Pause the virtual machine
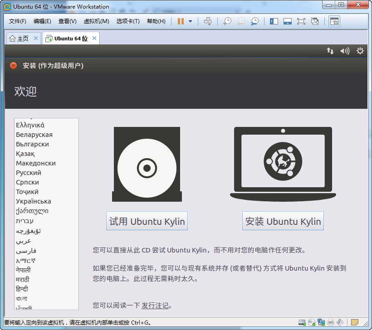This screenshot has height=330, width=372. click(181, 21)
